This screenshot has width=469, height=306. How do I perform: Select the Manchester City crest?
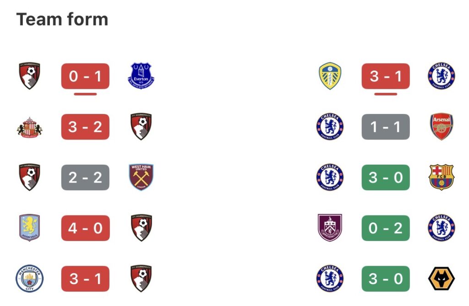pyautogui.click(x=29, y=279)
